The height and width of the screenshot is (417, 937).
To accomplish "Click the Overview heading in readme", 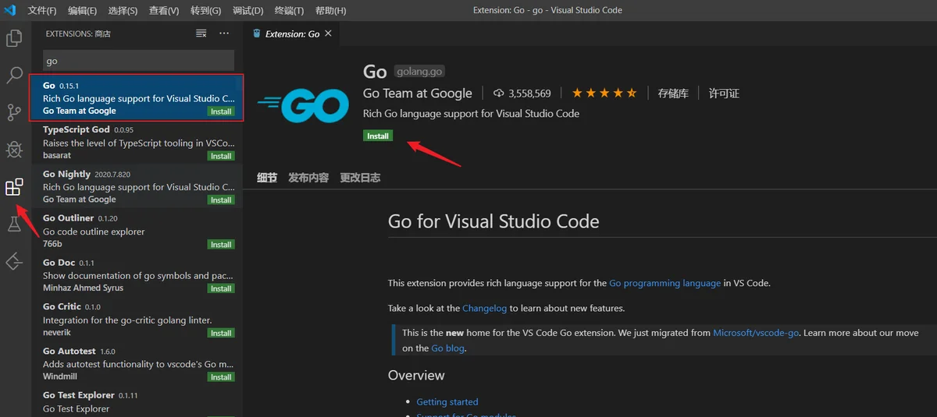I will pos(416,376).
